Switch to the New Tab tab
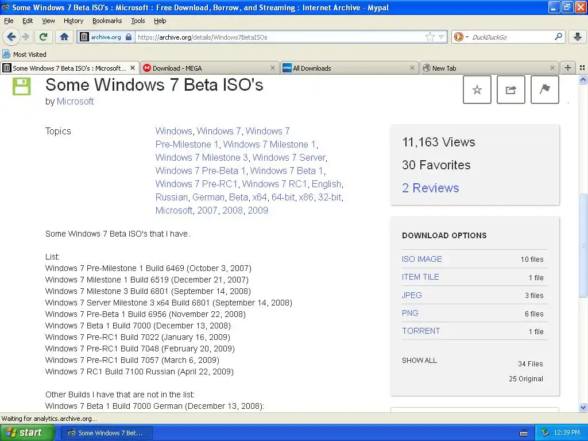 pos(489,68)
